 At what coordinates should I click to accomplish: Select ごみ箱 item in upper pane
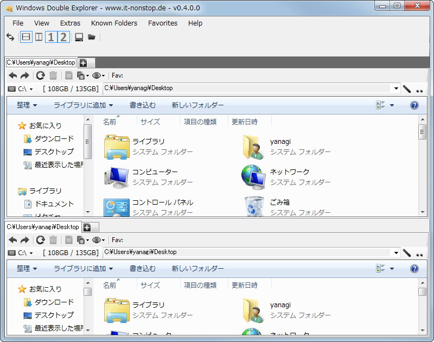(286, 207)
